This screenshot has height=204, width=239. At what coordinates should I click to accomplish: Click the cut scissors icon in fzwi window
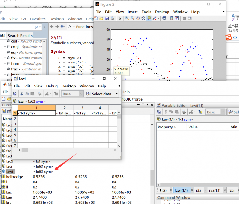[x=22, y=94]
